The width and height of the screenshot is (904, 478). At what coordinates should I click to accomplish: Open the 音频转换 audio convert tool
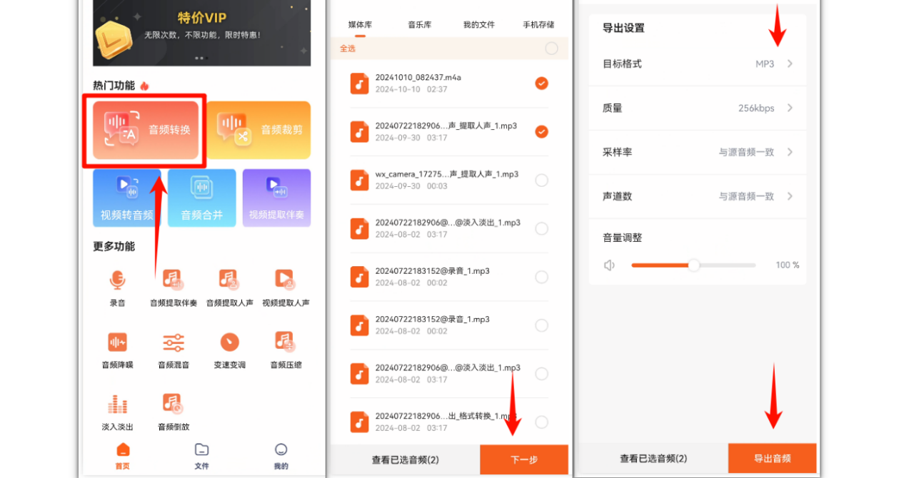point(146,130)
